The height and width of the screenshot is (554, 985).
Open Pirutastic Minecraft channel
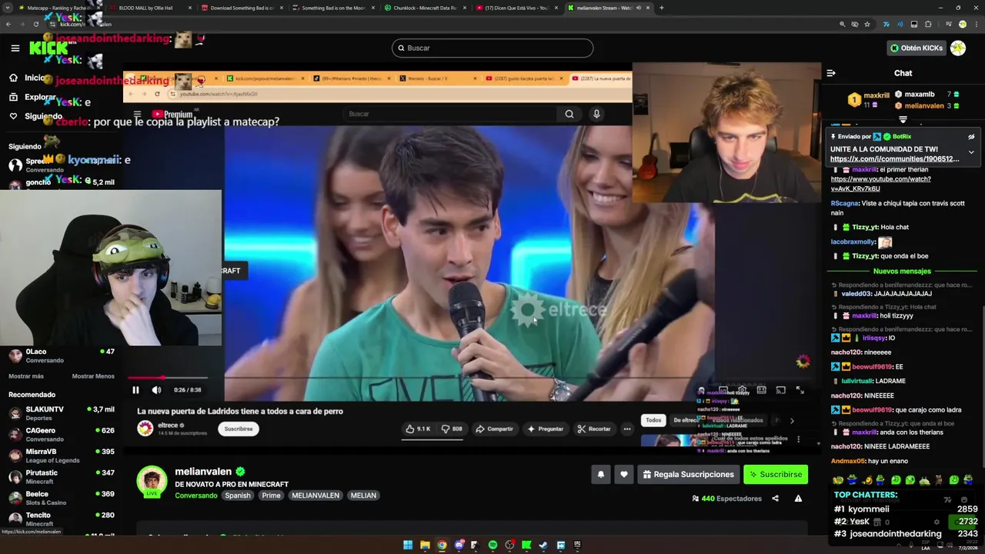point(60,476)
